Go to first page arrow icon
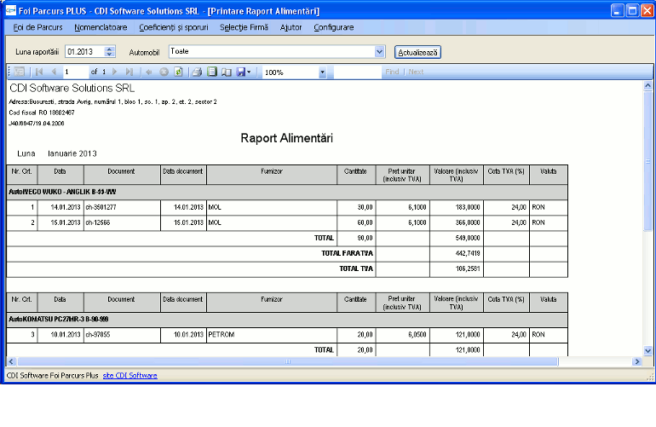The height and width of the screenshot is (427, 656). point(39,72)
